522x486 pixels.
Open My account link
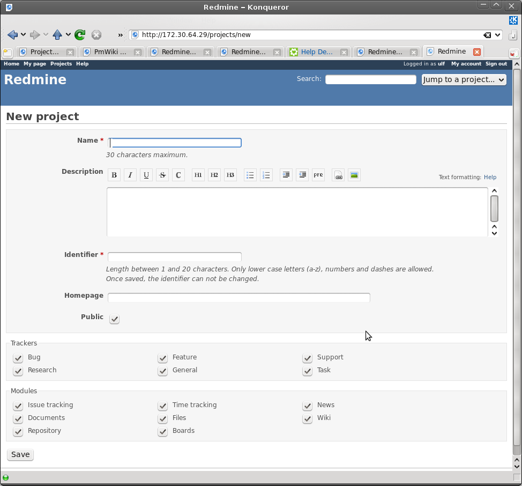tap(466, 64)
